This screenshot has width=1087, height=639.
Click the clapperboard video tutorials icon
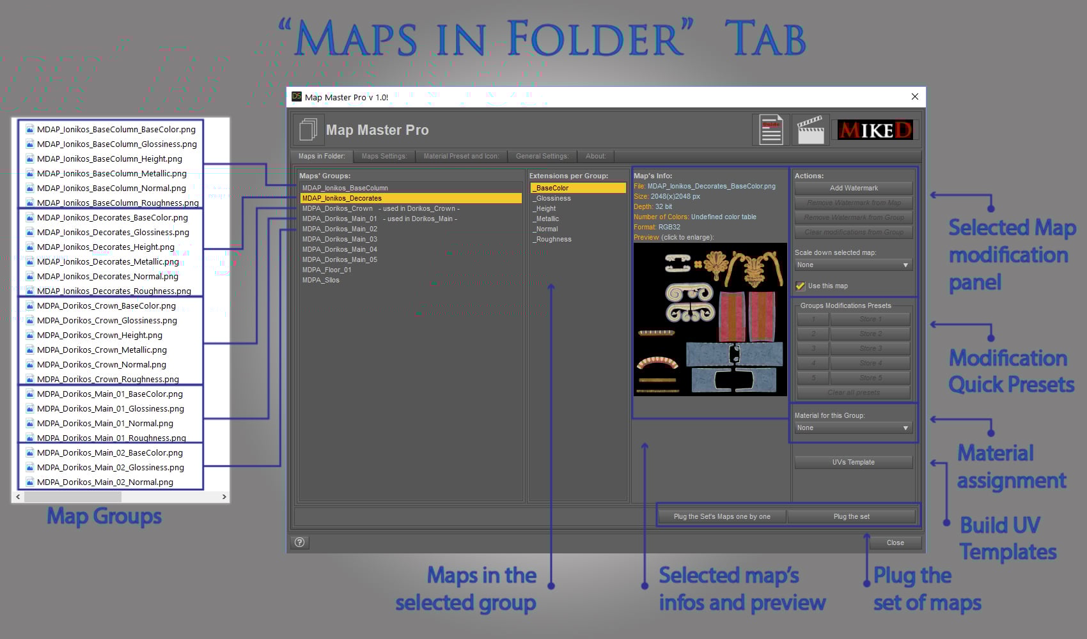click(x=810, y=129)
